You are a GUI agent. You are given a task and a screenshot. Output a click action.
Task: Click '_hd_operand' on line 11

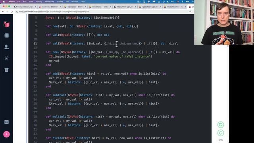pyautogui.click(x=130, y=43)
